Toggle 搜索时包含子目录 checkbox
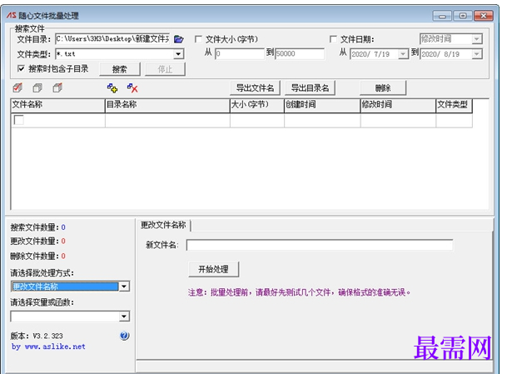 coord(21,68)
